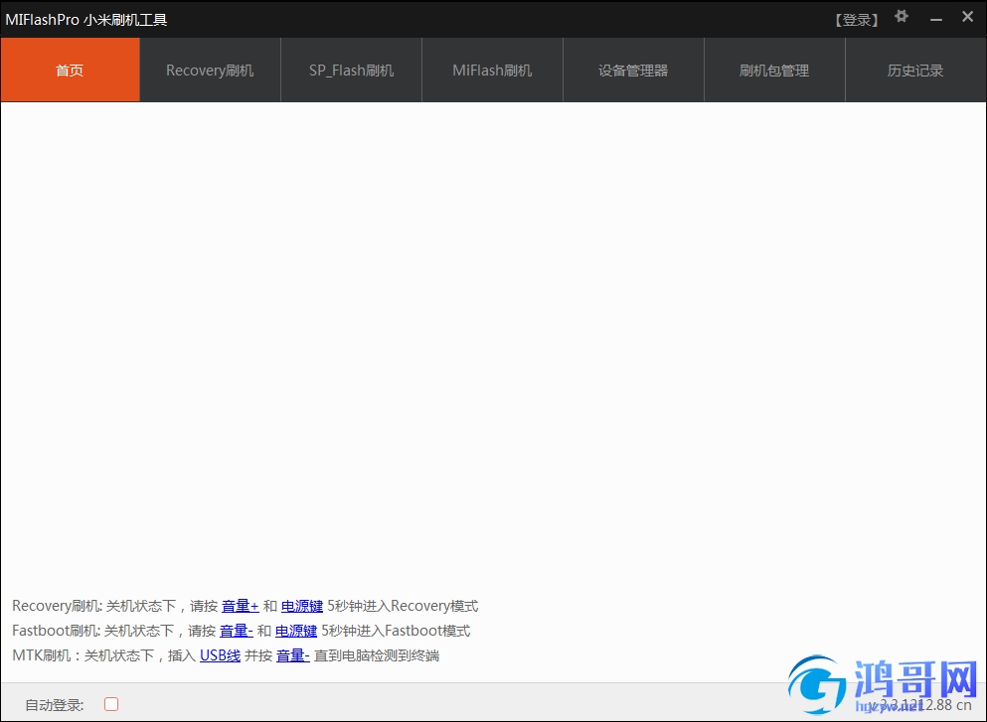Click 音量- link in the MTK刷机 line
987x722 pixels.
(x=292, y=655)
